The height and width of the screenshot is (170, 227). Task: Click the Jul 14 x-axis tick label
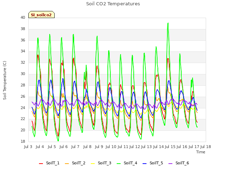coord(159,147)
